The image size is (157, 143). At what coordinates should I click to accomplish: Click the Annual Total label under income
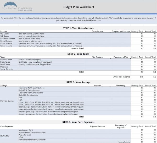tap(77, 49)
